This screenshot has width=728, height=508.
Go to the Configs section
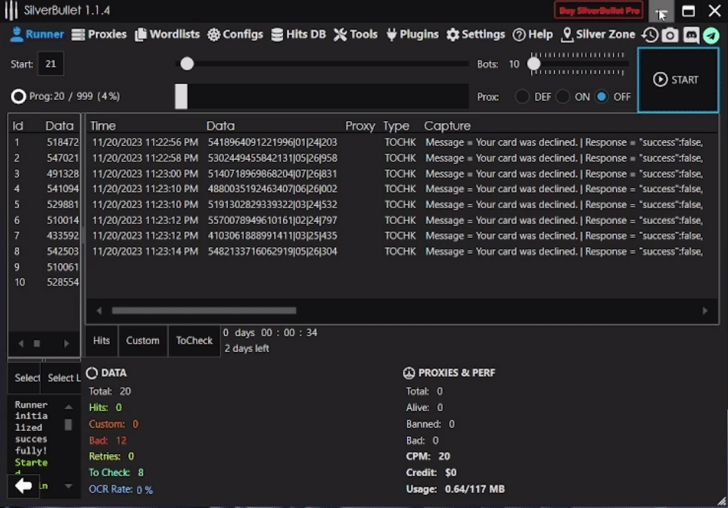coord(235,34)
